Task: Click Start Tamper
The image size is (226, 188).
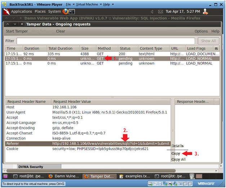Action: click(x=17, y=31)
